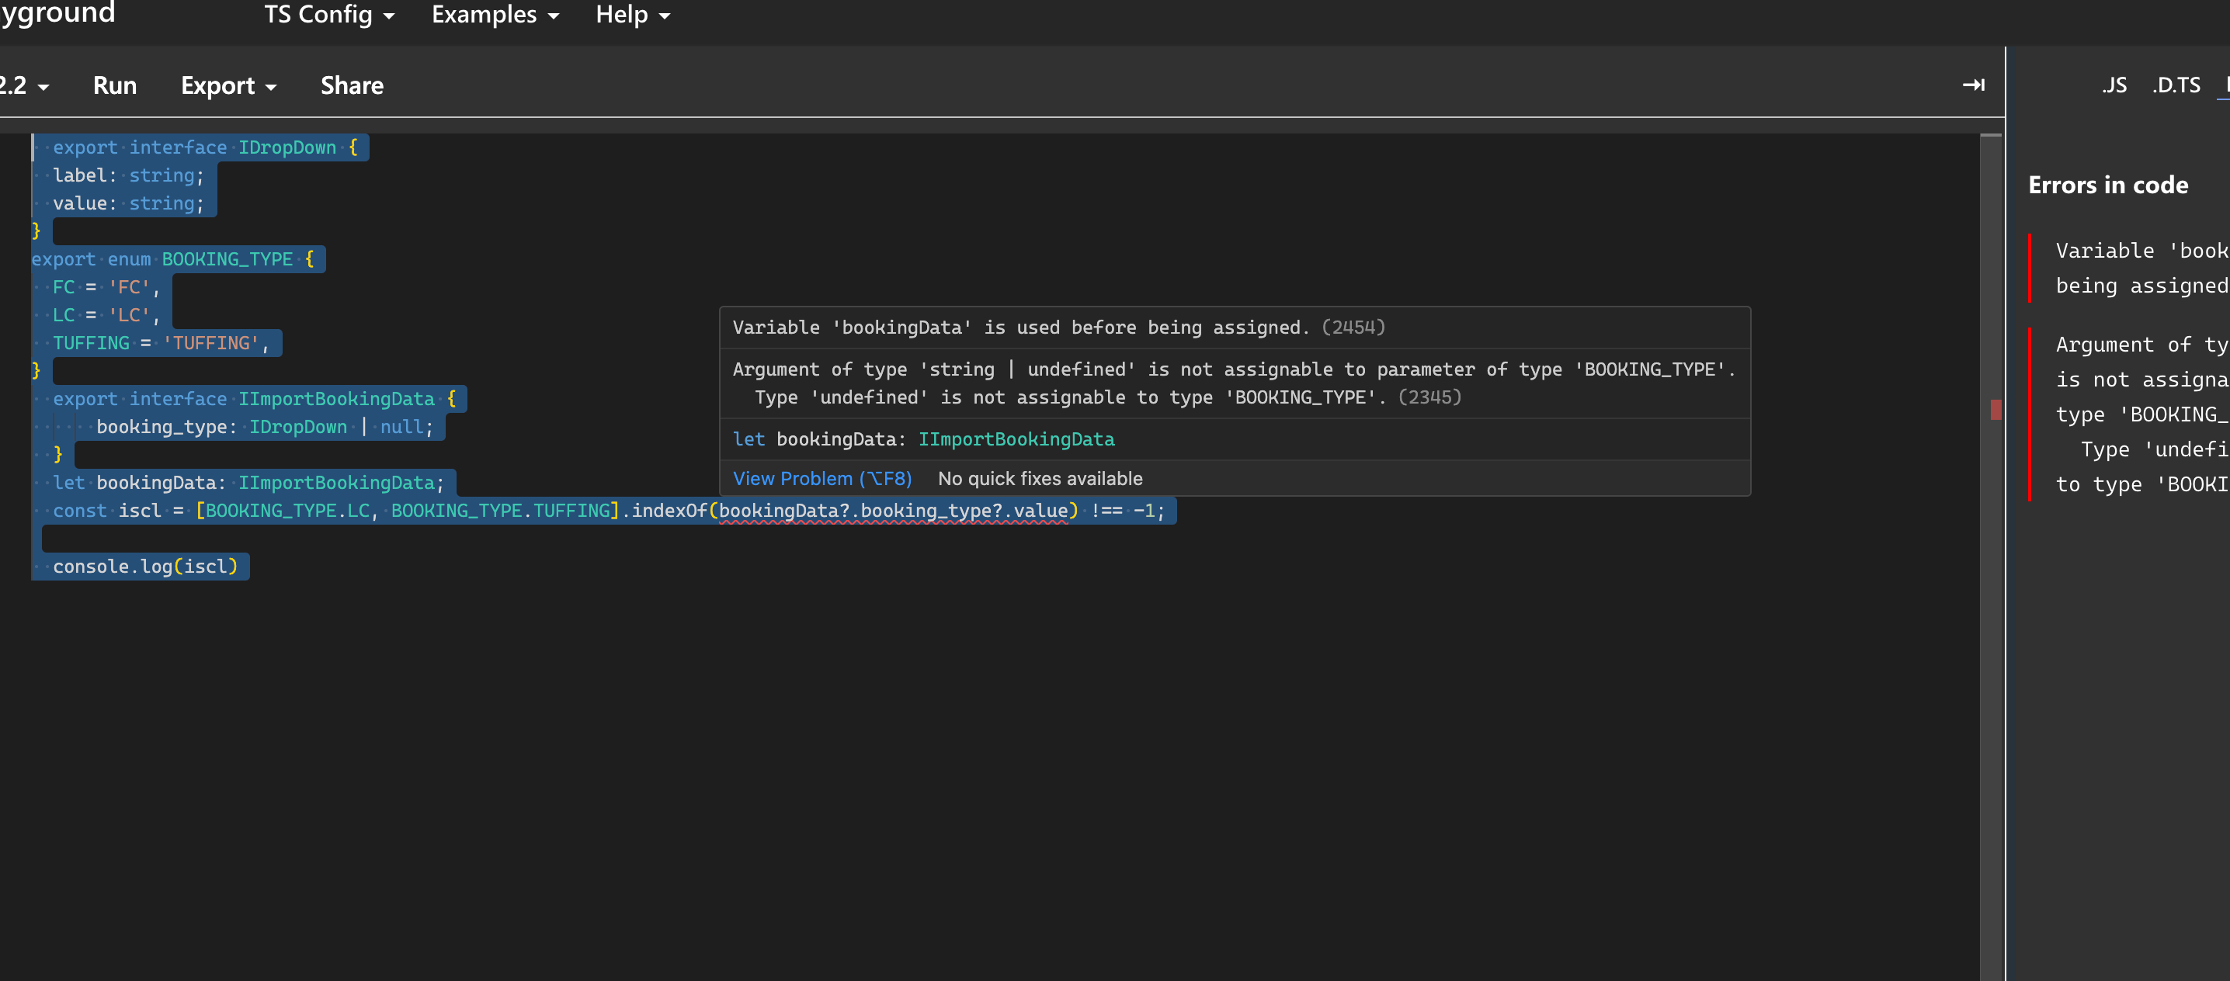This screenshot has height=981, width=2230.
Task: Click the red-underlined bookingData?.booking_type?.value expression
Action: click(x=892, y=511)
